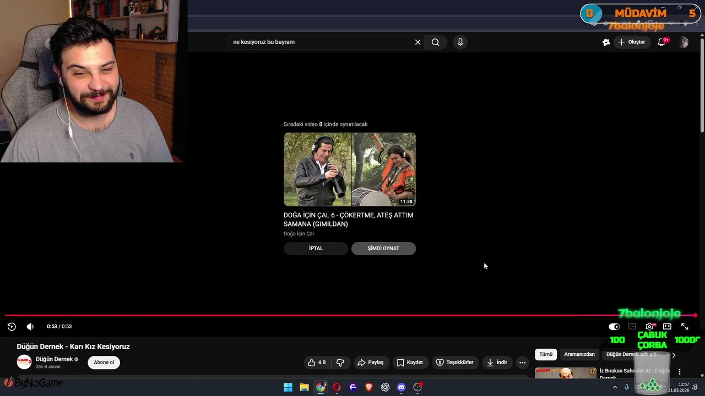
Task: Save the video with Kaydet
Action: pos(410,362)
